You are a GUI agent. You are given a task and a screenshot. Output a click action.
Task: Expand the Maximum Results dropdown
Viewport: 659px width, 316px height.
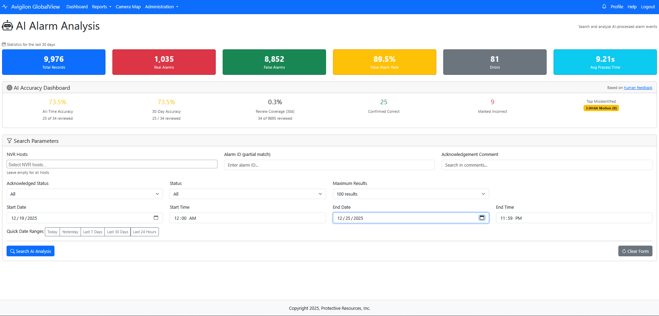tap(411, 194)
